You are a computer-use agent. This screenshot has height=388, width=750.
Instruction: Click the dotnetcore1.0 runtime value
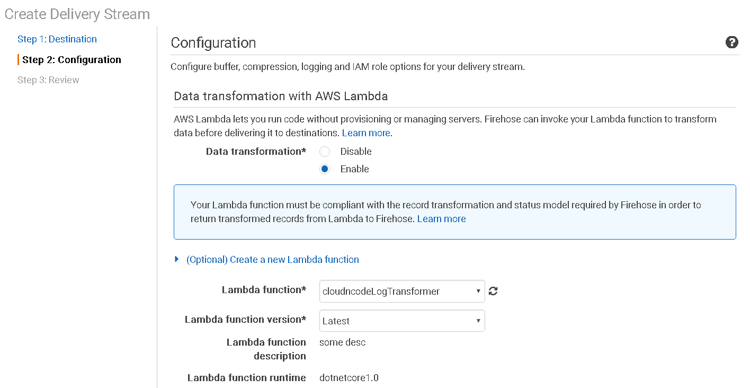click(349, 378)
